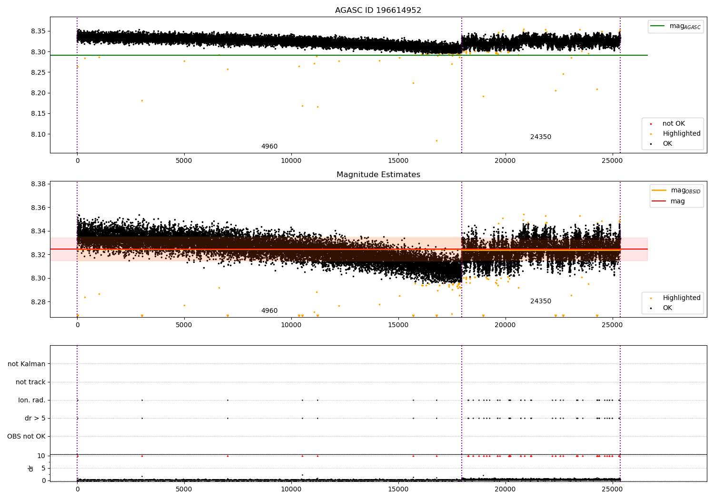714x500 pixels.
Task: Click the '8.38' y-tick in the middle plot
Action: click(x=38, y=184)
